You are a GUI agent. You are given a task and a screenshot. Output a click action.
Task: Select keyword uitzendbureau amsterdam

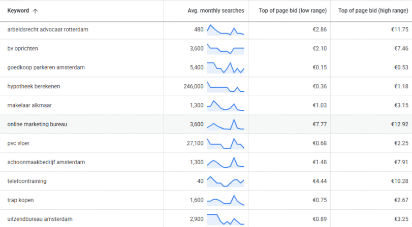click(x=40, y=219)
